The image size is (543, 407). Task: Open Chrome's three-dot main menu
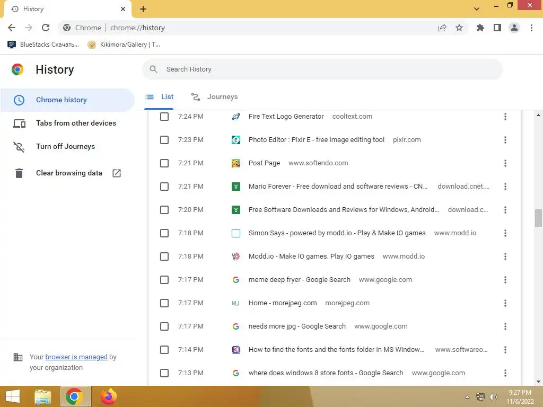coord(531,28)
